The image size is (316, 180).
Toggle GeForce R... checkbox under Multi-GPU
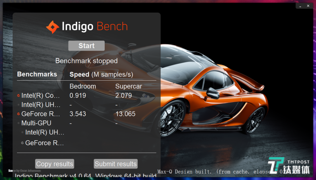[x=22, y=143]
